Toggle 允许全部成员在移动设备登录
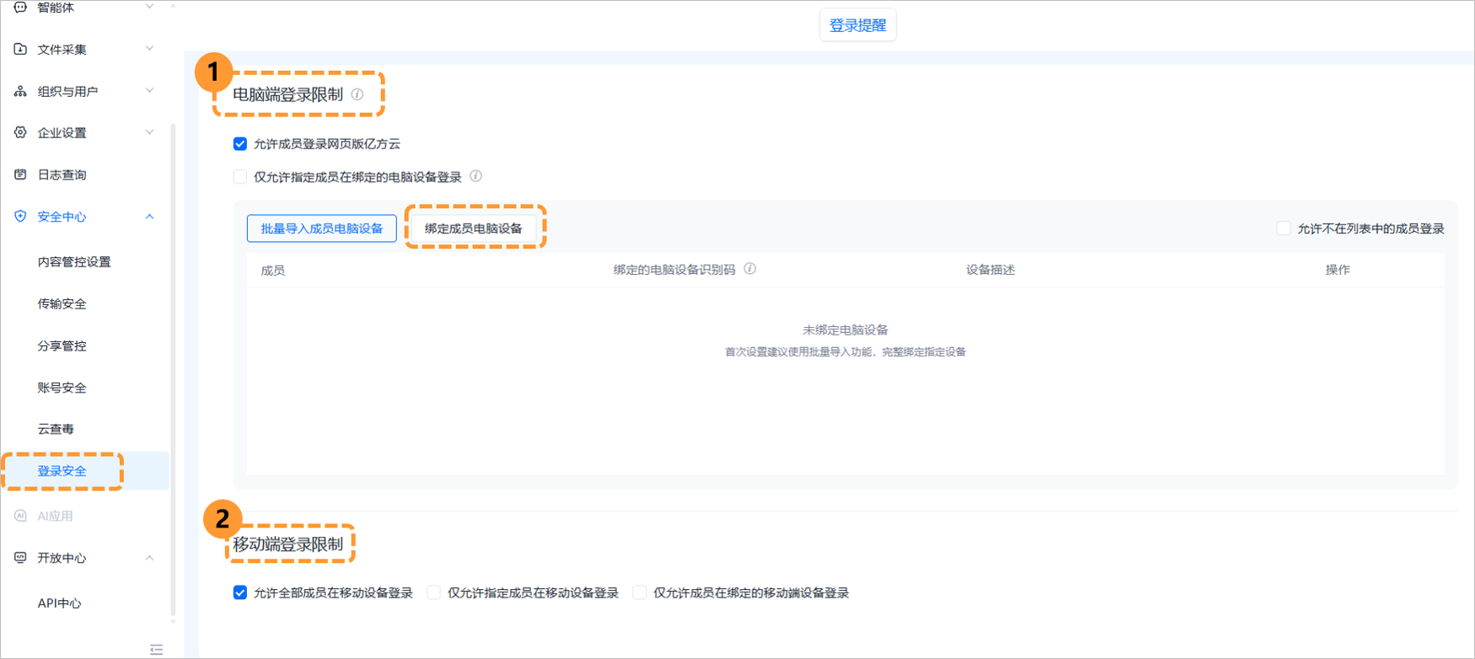Screen dimensions: 1475x659 coord(240,592)
